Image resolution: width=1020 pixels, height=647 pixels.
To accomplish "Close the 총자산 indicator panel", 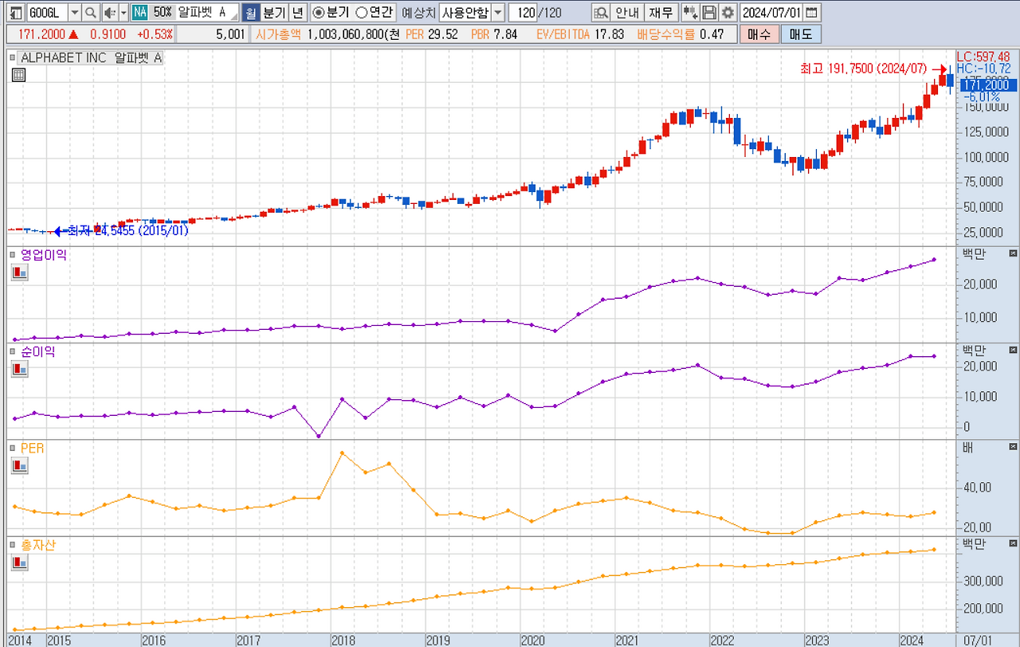I will pyautogui.click(x=1013, y=543).
